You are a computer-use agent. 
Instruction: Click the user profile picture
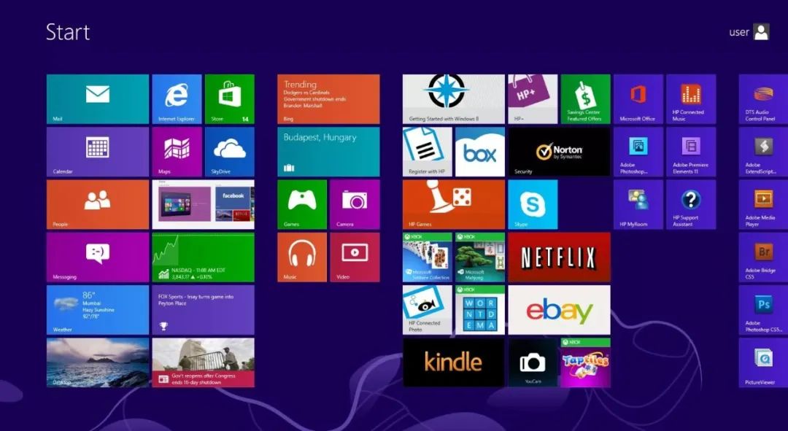pyautogui.click(x=761, y=32)
